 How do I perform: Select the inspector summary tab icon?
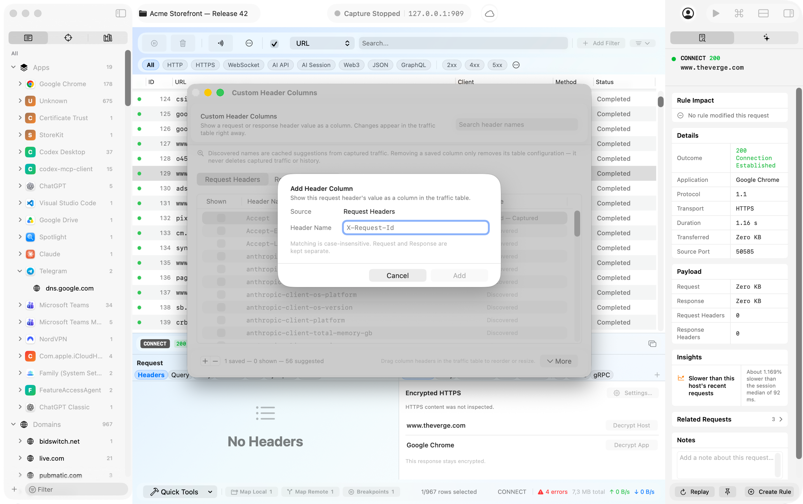click(x=702, y=38)
